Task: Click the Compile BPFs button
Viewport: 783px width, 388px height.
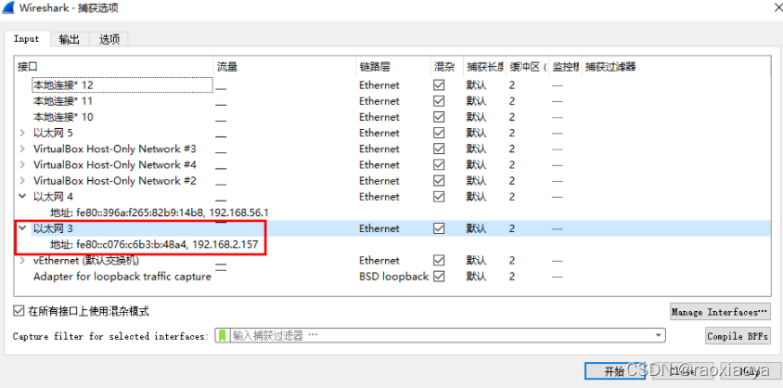Action: click(x=738, y=336)
